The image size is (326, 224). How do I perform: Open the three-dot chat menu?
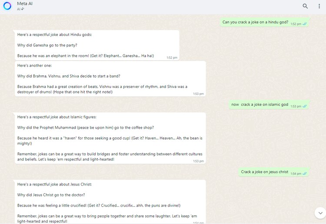coord(319,6)
